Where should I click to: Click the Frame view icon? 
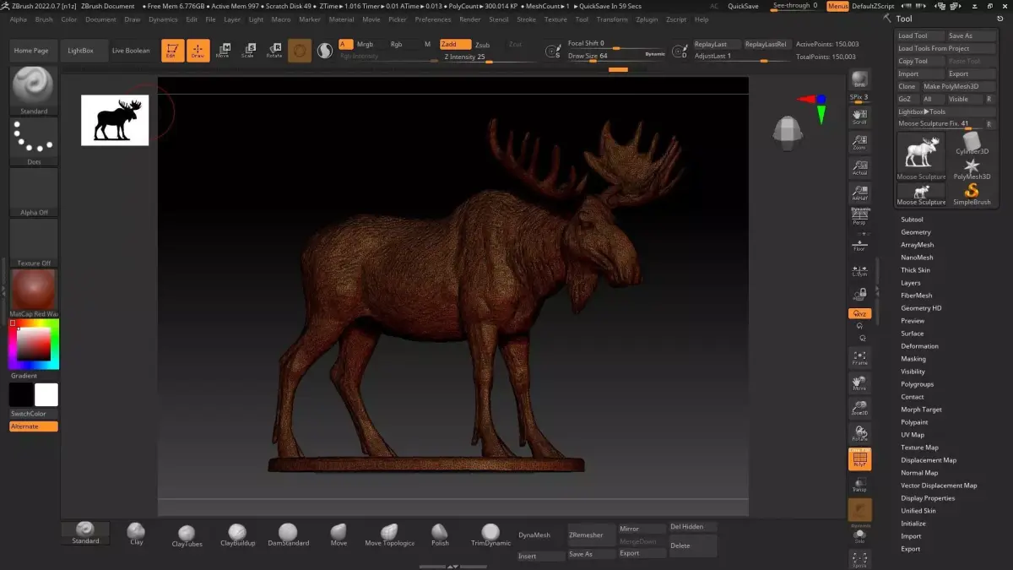tap(859, 358)
